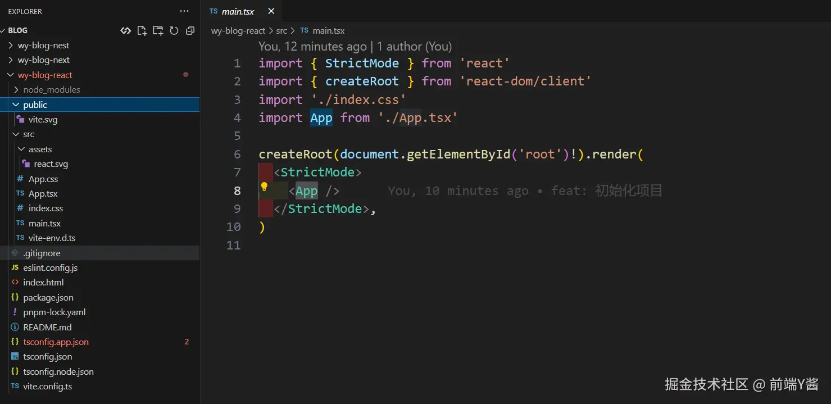Viewport: 831px width, 404px height.
Task: Click the hash icon of index.css
Action: click(x=20, y=208)
